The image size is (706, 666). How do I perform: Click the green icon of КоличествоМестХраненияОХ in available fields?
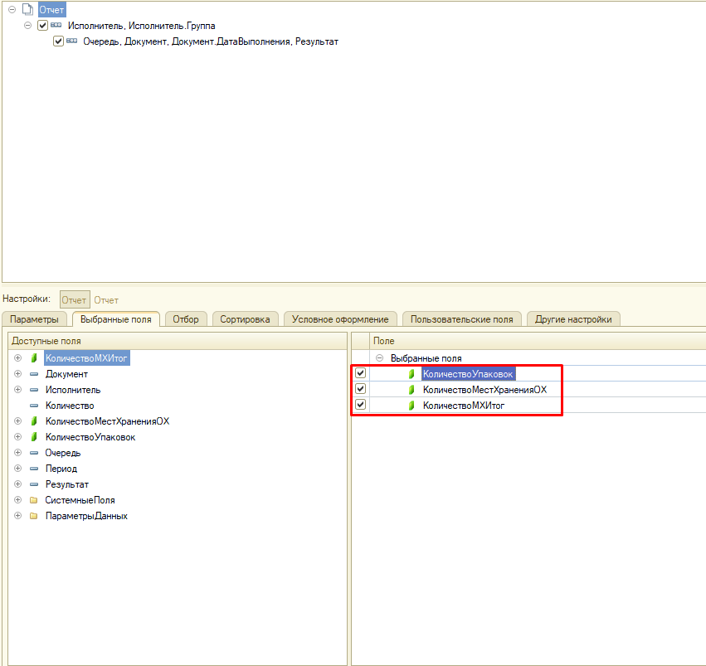pos(34,421)
